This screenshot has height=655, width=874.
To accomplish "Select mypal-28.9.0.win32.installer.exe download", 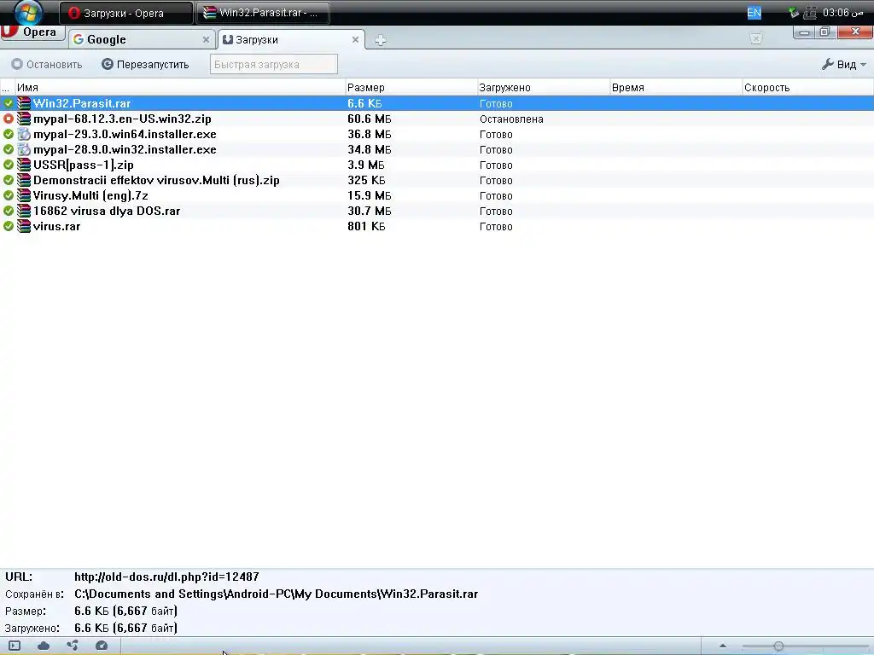I will 437,149.
